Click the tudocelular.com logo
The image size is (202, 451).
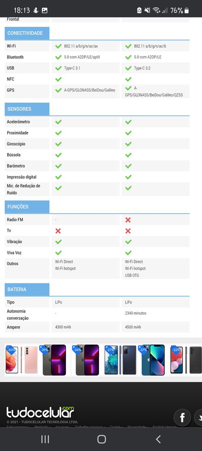[x=40, y=412]
